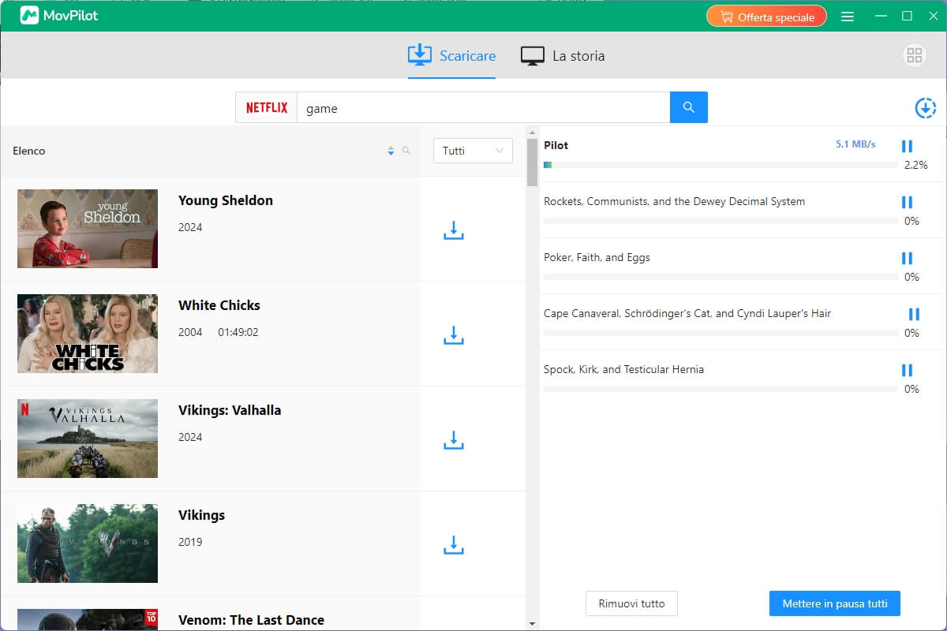The image size is (947, 631).
Task: Click the grid view icon
Action: click(x=915, y=55)
